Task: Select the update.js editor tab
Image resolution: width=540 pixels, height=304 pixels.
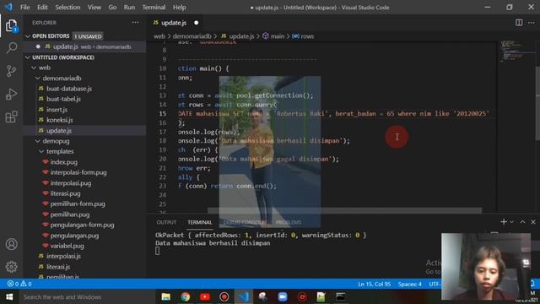Action: click(174, 23)
